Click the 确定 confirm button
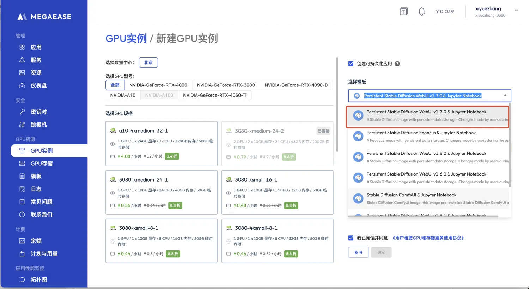 pyautogui.click(x=381, y=252)
